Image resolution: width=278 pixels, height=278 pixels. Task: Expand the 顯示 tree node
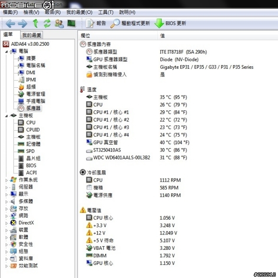click(x=7, y=195)
